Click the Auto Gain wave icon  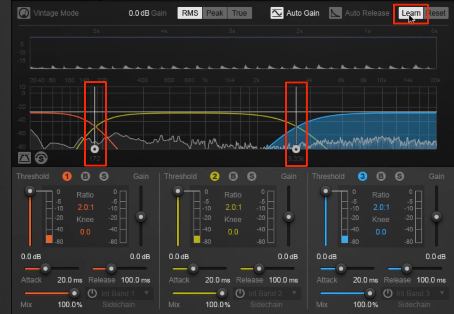[277, 13]
